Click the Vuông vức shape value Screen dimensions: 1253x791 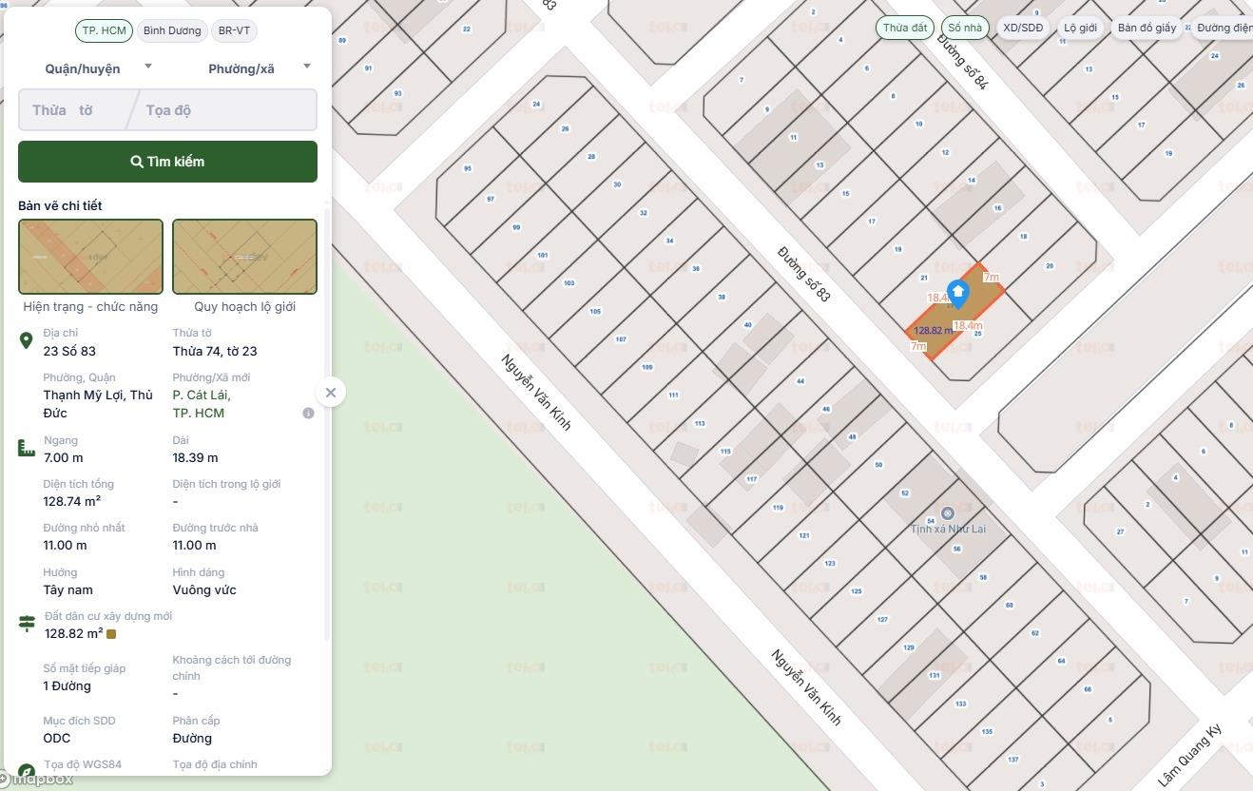(x=204, y=589)
